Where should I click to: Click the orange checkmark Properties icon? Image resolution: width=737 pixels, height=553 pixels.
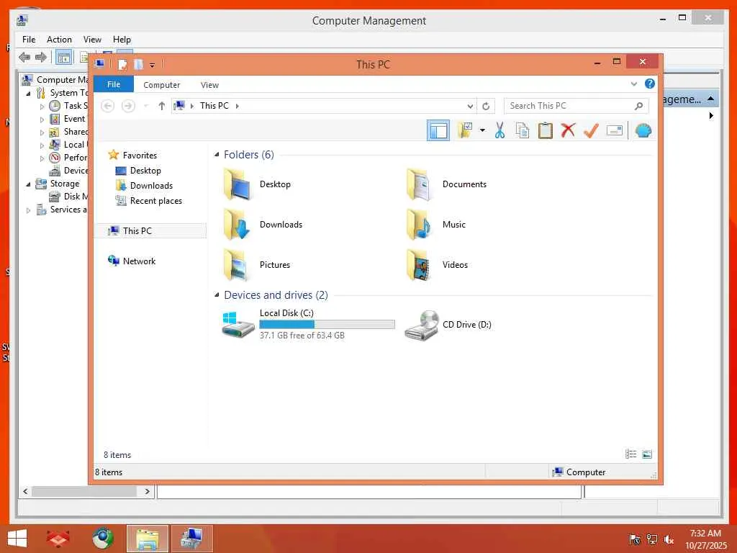[x=591, y=130]
